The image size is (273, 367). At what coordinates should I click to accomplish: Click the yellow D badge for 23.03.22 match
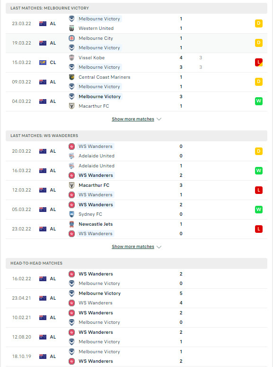pos(259,23)
